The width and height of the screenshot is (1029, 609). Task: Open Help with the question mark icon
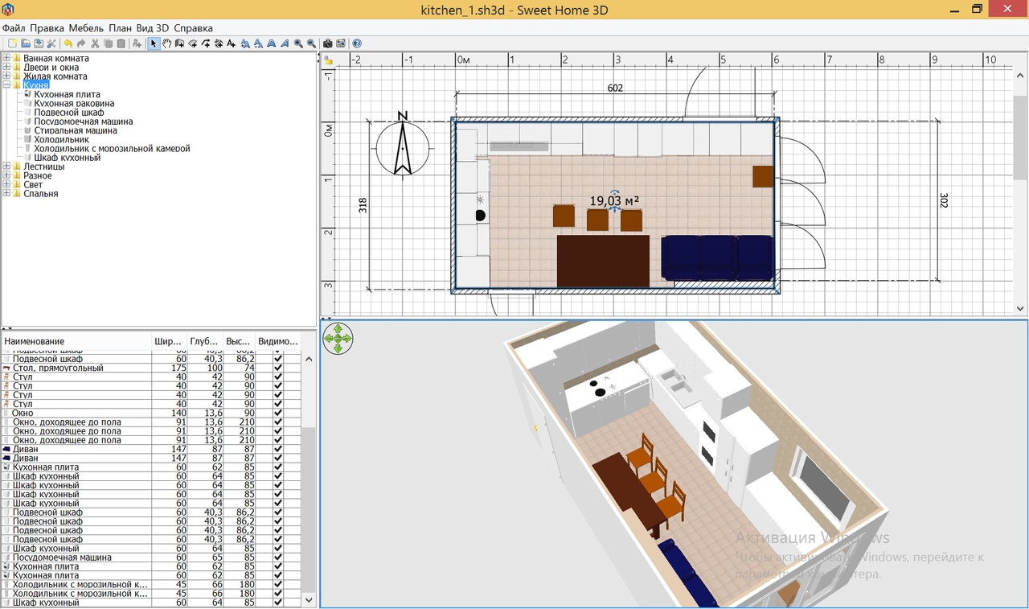357,43
